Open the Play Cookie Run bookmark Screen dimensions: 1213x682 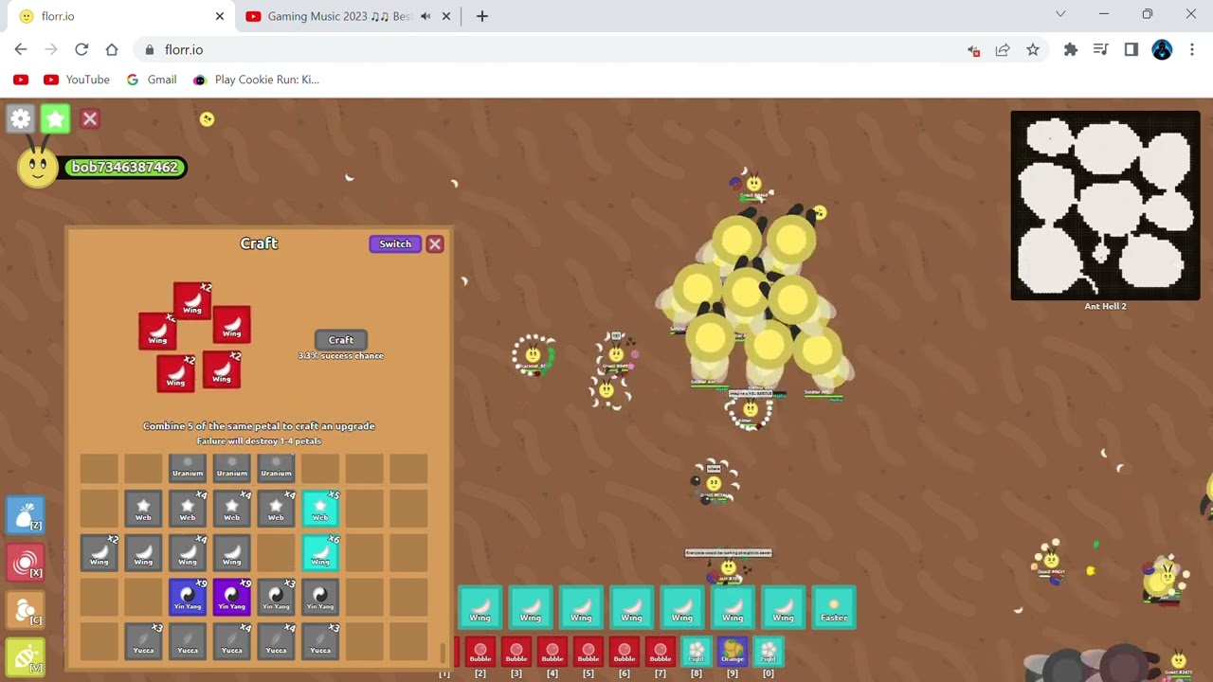coord(256,80)
